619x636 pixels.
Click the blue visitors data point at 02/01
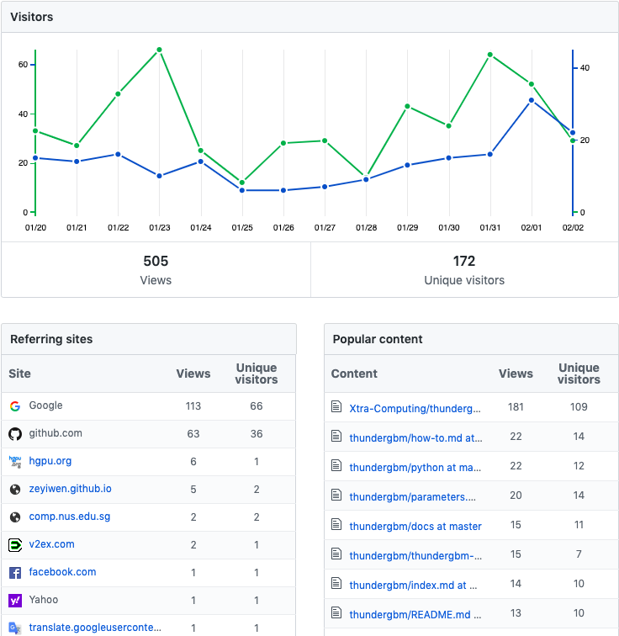532,100
